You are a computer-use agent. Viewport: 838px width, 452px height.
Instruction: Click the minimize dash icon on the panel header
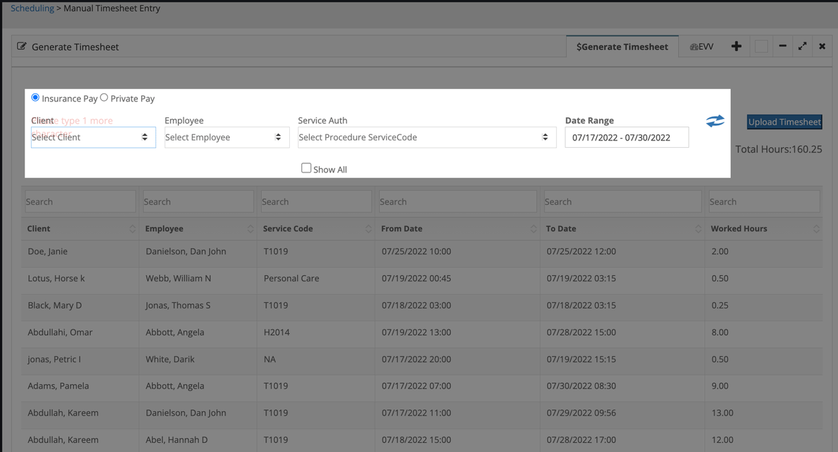tap(783, 46)
